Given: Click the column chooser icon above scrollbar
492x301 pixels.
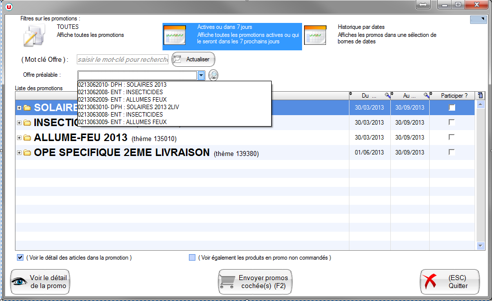Looking at the screenshot, I should click(x=480, y=95).
